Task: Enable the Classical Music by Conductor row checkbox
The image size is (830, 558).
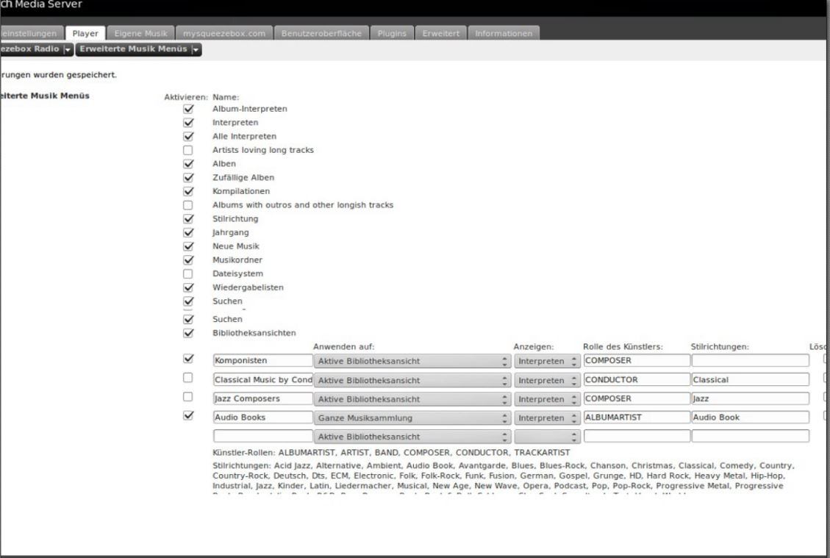Action: (x=187, y=378)
